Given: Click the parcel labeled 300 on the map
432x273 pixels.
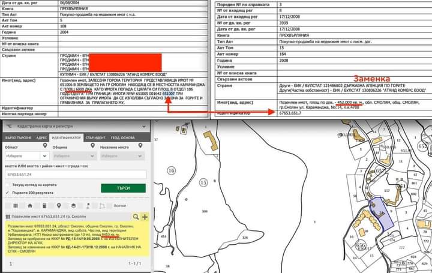Looking at the screenshot, I should pyautogui.click(x=205, y=211).
